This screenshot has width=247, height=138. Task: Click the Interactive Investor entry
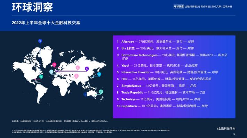[x=167, y=72]
